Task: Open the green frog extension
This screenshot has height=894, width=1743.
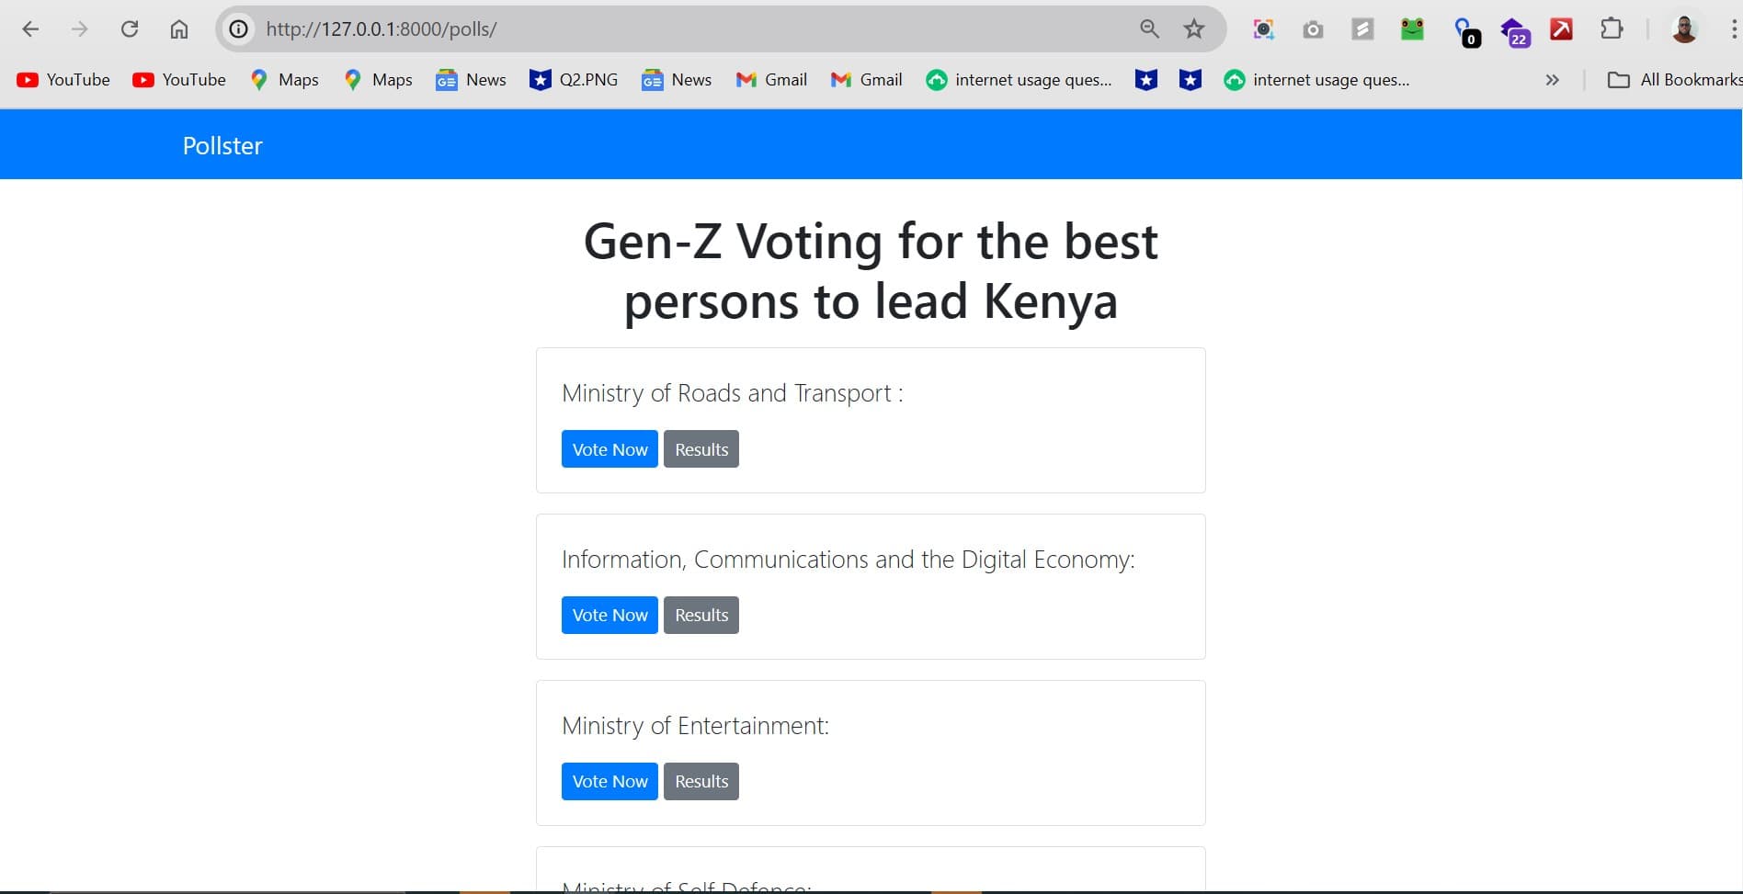Action: pyautogui.click(x=1412, y=28)
